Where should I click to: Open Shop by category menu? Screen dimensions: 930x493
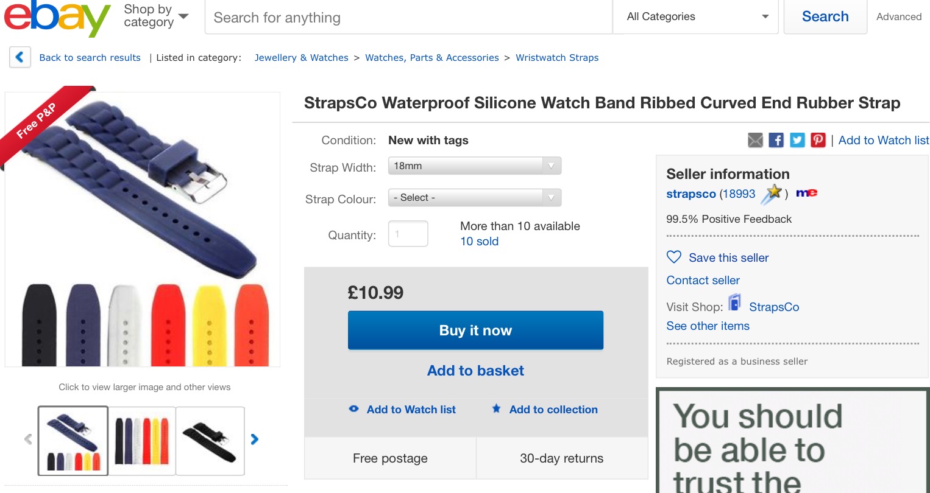pyautogui.click(x=155, y=16)
